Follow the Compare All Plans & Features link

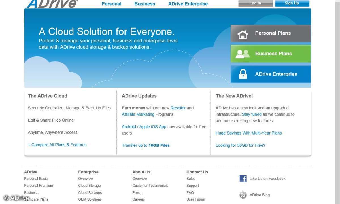click(x=57, y=145)
